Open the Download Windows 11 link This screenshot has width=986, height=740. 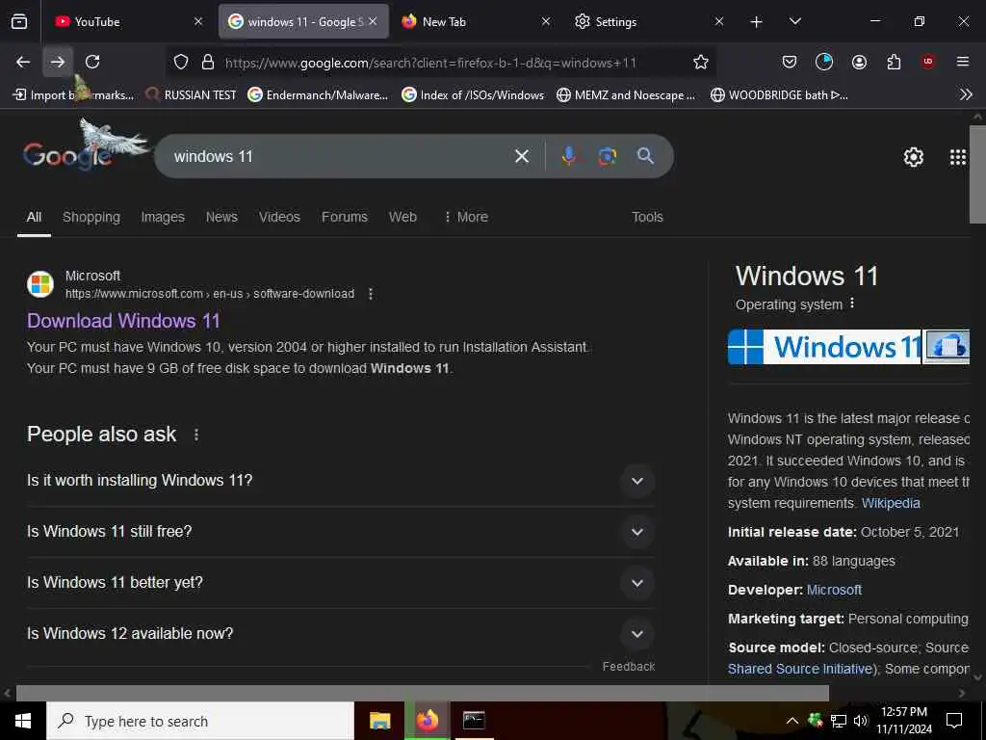123,321
